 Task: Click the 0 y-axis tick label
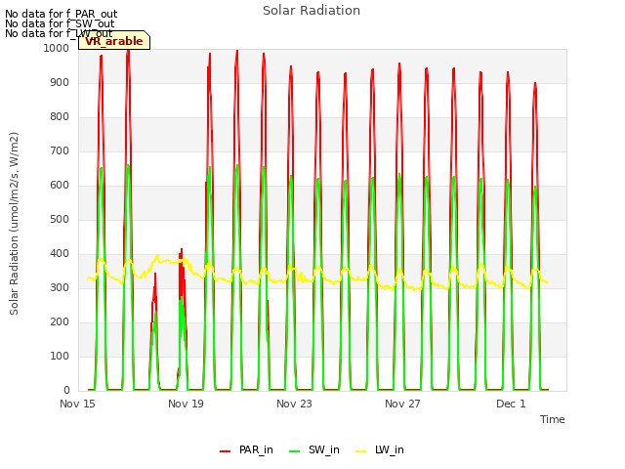click(66, 391)
